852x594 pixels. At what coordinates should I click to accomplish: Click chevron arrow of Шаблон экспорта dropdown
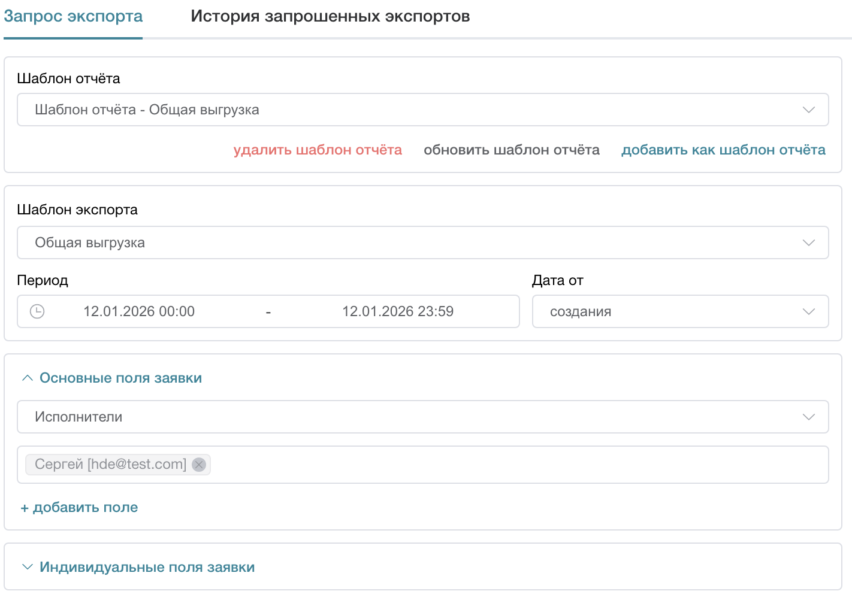click(x=808, y=243)
